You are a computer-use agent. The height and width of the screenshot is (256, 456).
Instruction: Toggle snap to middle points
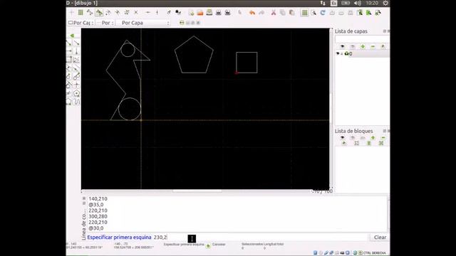coord(118,13)
